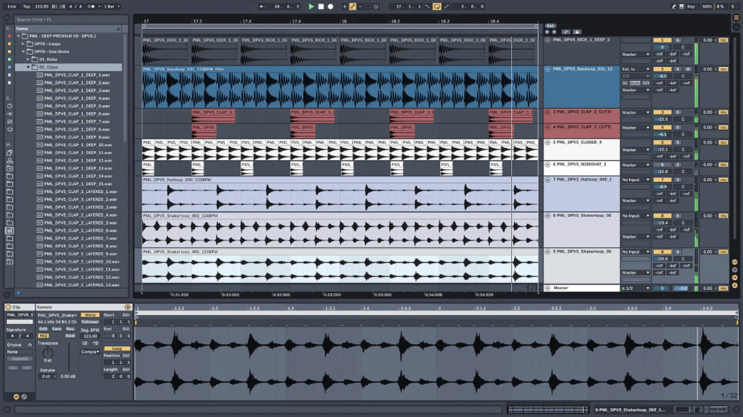
Task: Click the Follower button under Warp
Action: (90, 322)
